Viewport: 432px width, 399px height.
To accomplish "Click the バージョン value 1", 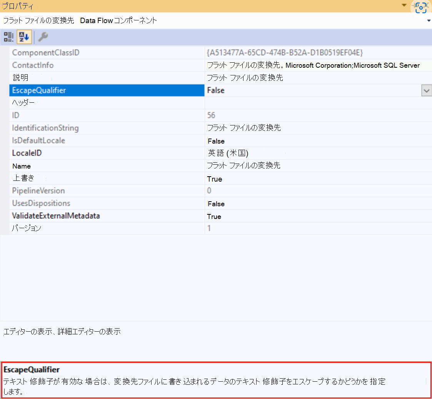I will [x=209, y=229].
